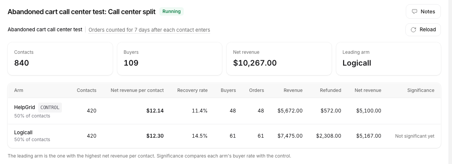Image resolution: width=452 pixels, height=164 pixels.
Task: Click the Reload button
Action: pos(423,30)
